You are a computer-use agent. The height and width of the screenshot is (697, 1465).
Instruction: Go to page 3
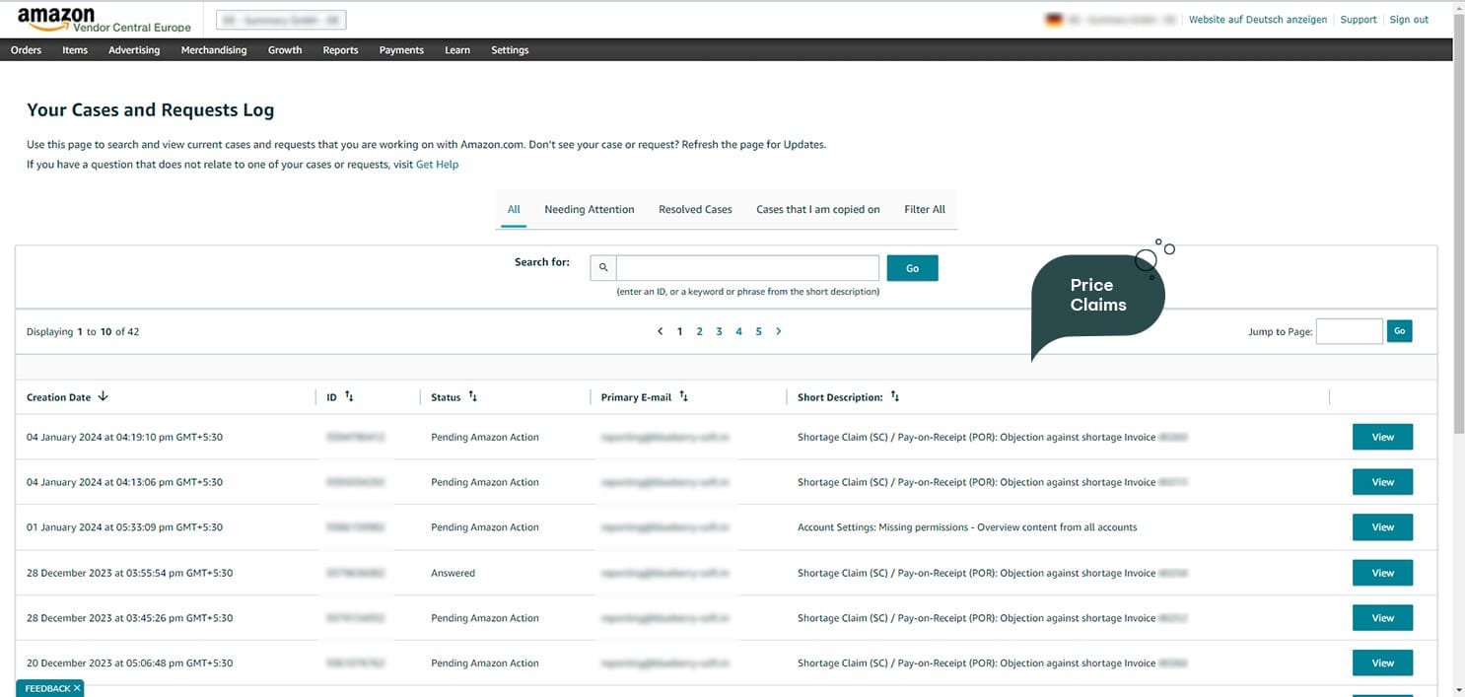(720, 332)
